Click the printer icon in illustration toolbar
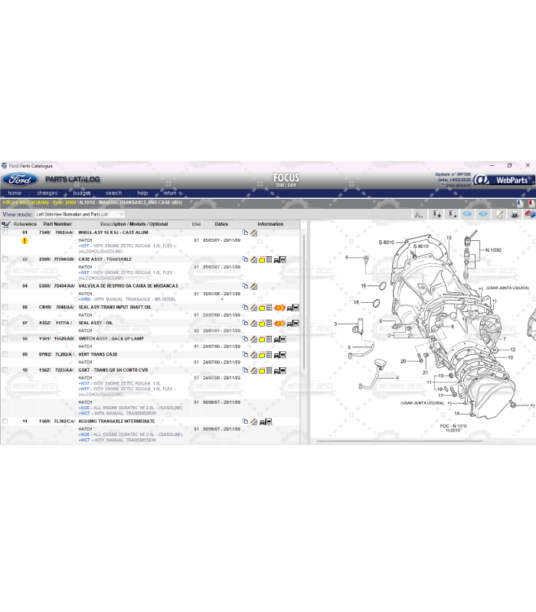Image resolution: width=536 pixels, height=612 pixels. pyautogui.click(x=514, y=214)
